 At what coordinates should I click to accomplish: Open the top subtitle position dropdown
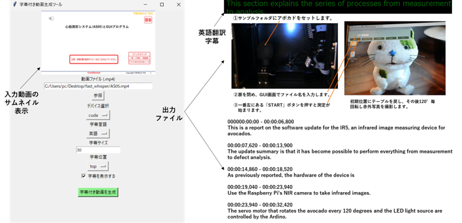click(98, 166)
